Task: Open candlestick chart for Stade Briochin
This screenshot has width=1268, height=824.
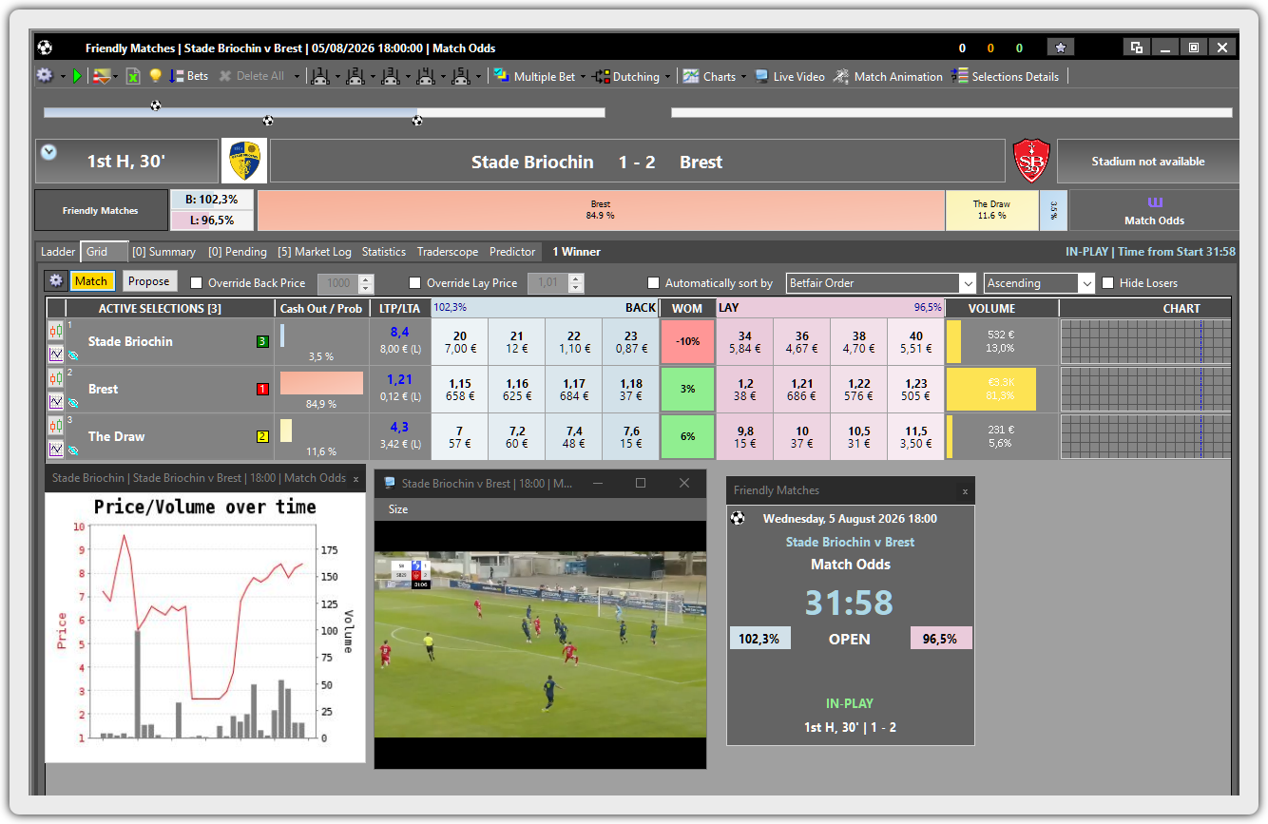Action: 56,330
